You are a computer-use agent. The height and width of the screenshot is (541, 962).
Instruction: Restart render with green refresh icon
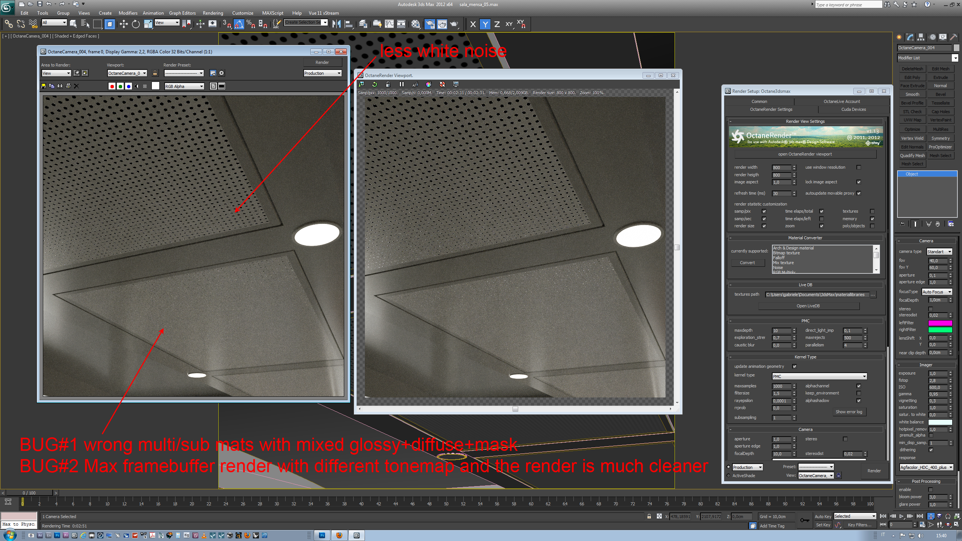point(374,84)
